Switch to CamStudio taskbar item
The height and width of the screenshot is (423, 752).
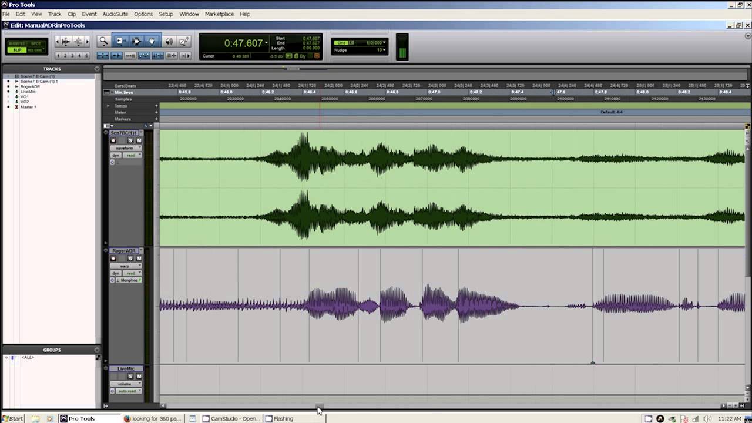231,418
